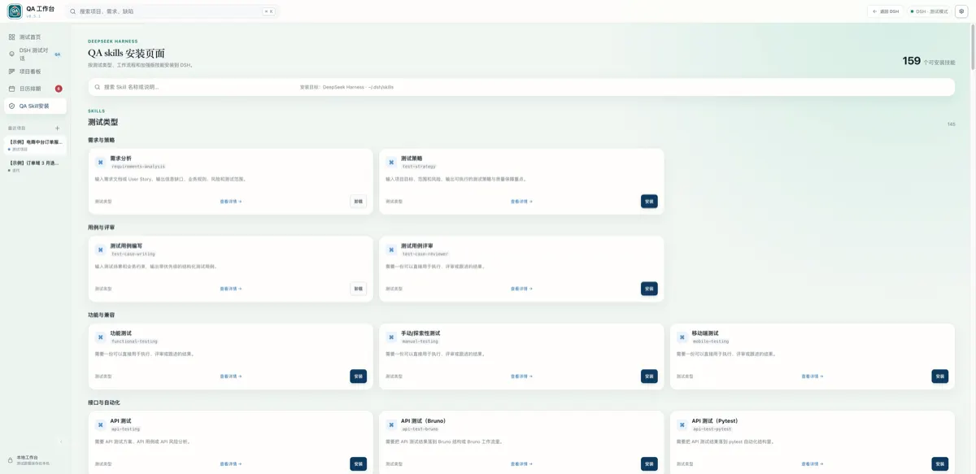Click the magnifier icon in the Skill search box
This screenshot has height=474, width=976.
(98, 87)
